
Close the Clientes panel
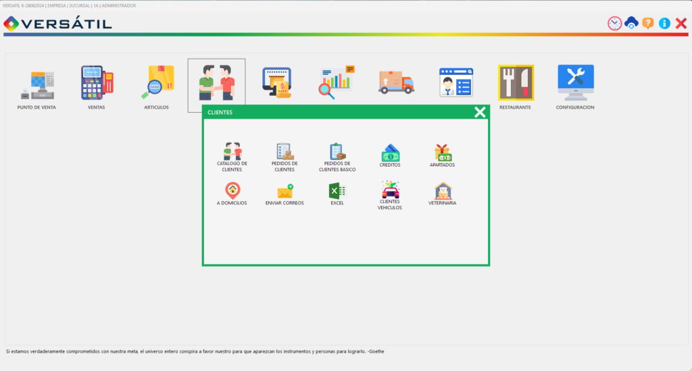(x=480, y=113)
